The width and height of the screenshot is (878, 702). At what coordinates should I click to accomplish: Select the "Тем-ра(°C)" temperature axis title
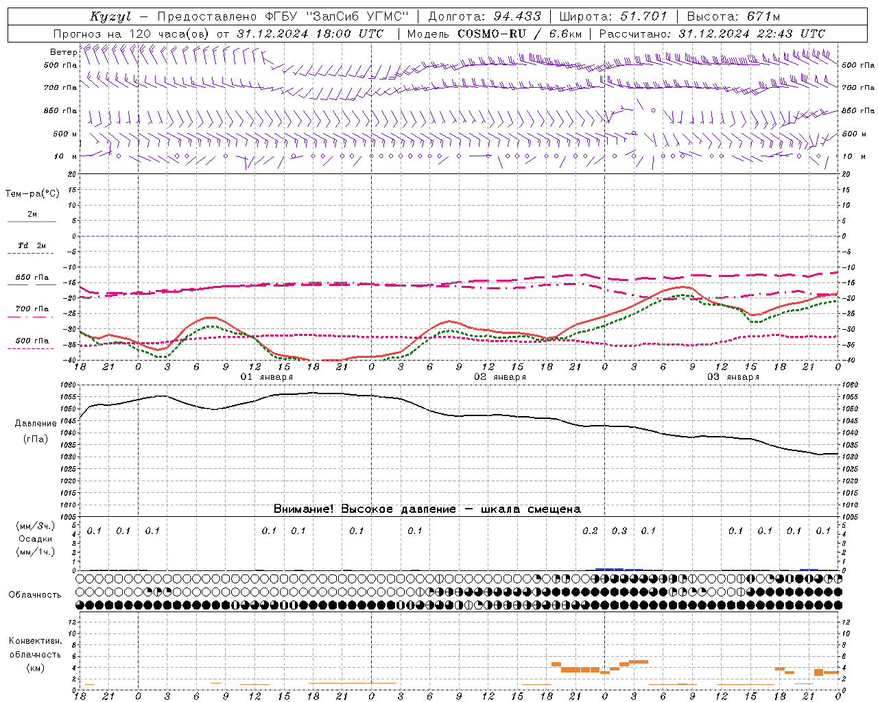[x=32, y=194]
